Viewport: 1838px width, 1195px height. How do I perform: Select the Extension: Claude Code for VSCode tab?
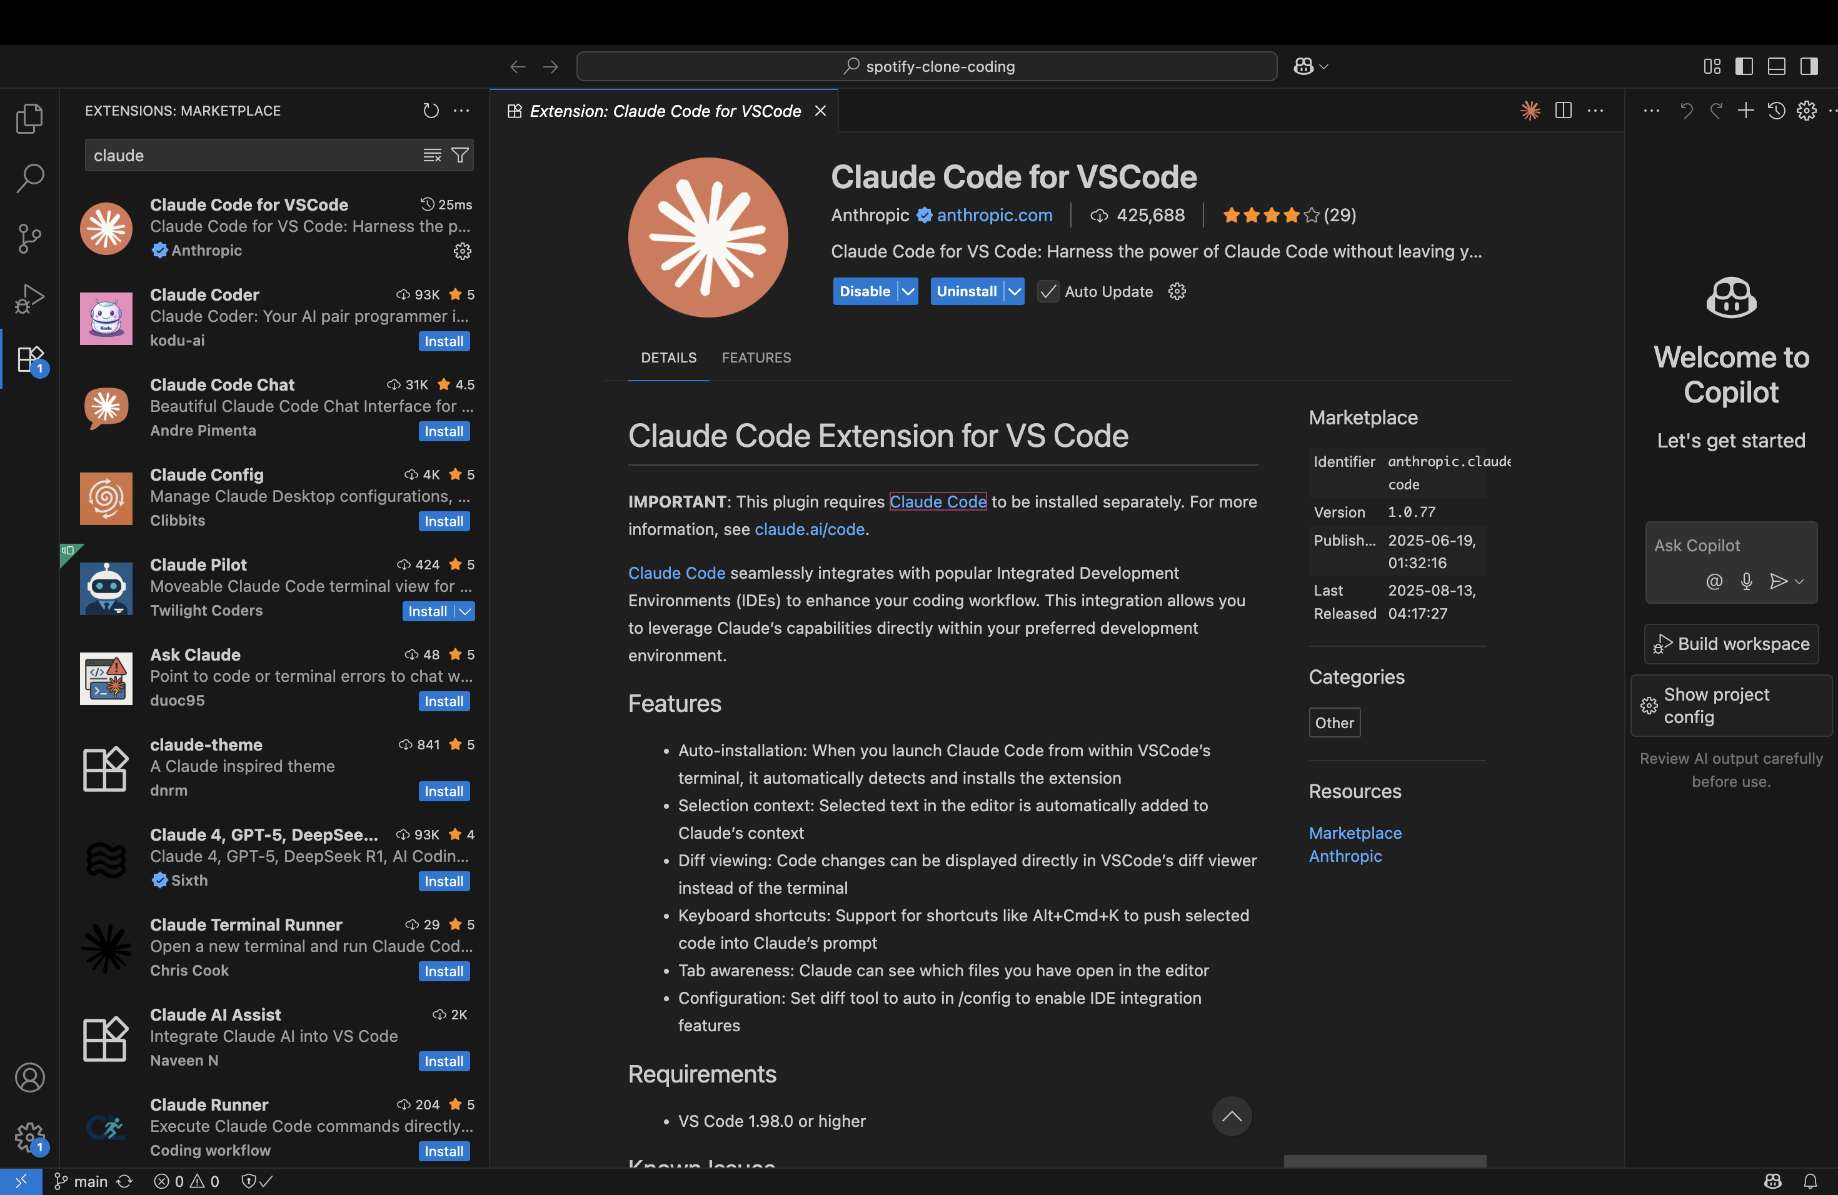point(664,111)
